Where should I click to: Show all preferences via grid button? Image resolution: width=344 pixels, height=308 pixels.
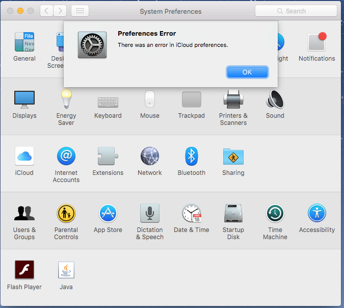[x=80, y=11]
